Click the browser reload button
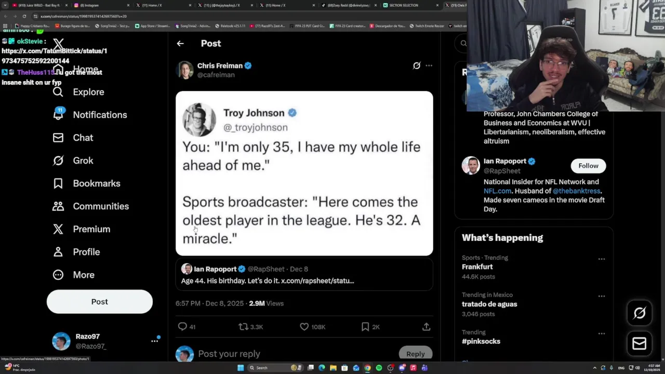The width and height of the screenshot is (665, 374). pyautogui.click(x=24, y=16)
